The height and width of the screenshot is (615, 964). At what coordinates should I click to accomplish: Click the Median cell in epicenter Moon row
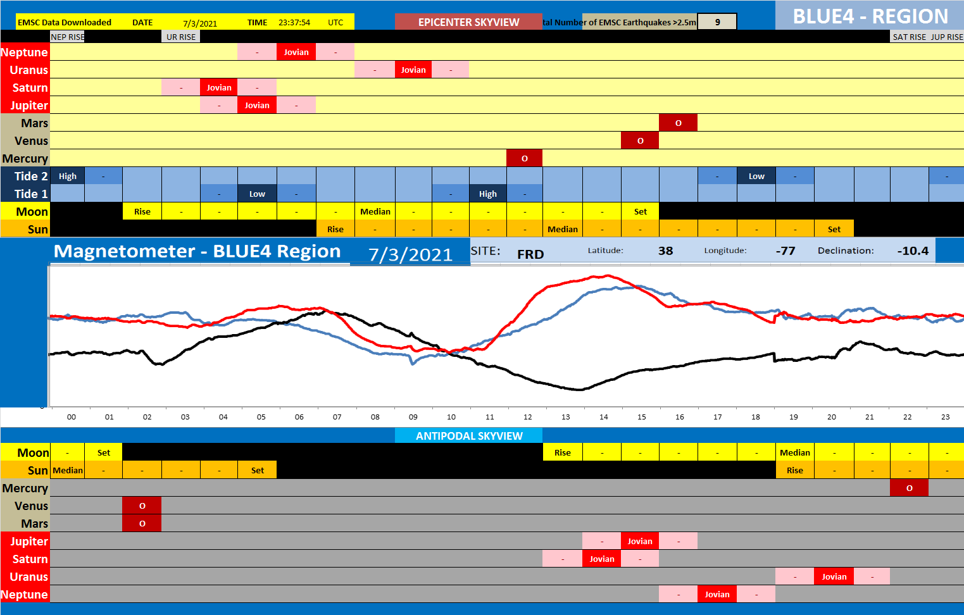[x=375, y=211]
